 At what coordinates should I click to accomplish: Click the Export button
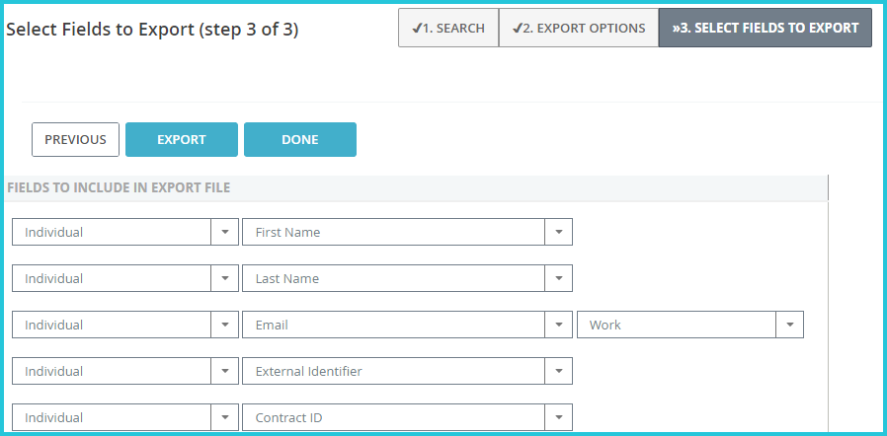pyautogui.click(x=182, y=139)
